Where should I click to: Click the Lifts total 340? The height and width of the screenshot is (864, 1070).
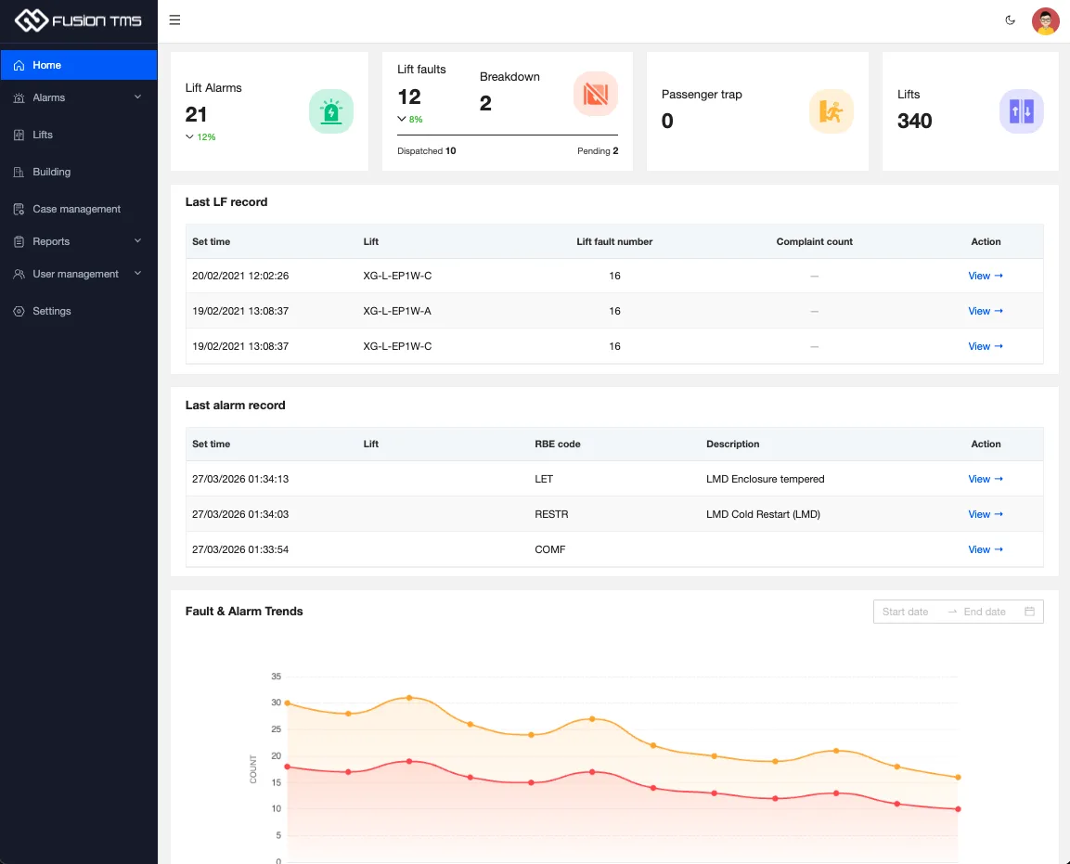click(x=914, y=121)
